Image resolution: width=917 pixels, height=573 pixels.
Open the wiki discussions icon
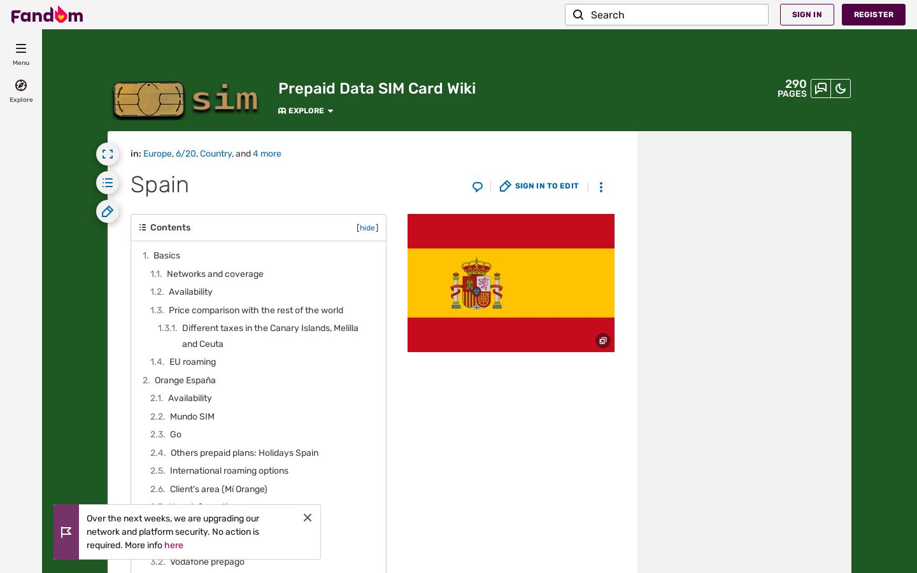[x=821, y=88]
